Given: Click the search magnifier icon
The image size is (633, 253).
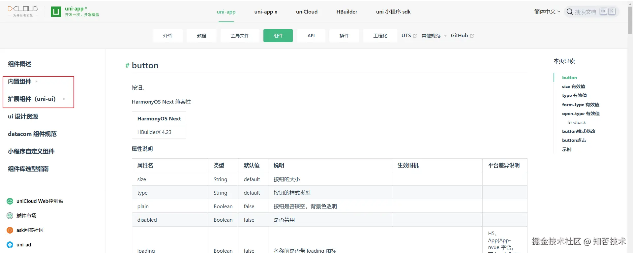Looking at the screenshot, I should pos(569,12).
